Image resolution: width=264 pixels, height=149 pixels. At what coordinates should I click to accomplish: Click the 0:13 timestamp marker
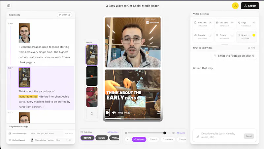pyautogui.click(x=10, y=112)
